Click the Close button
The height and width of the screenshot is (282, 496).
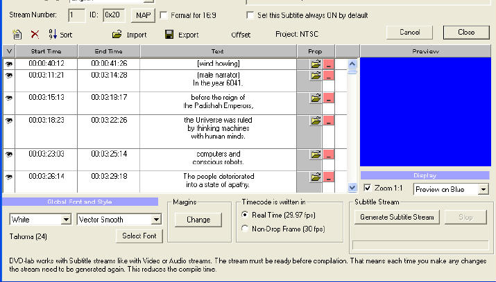pyautogui.click(x=466, y=32)
